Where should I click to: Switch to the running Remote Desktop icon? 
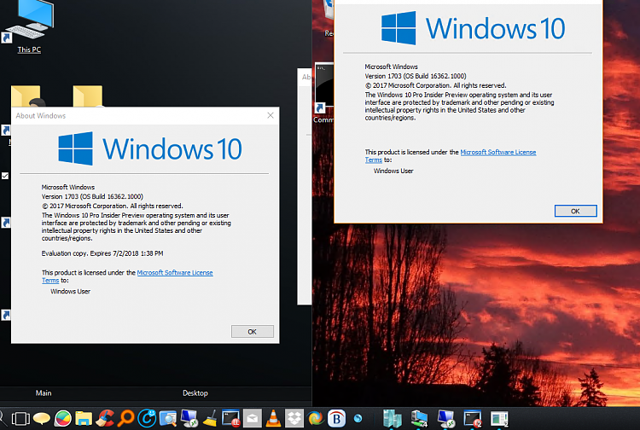pyautogui.click(x=445, y=419)
